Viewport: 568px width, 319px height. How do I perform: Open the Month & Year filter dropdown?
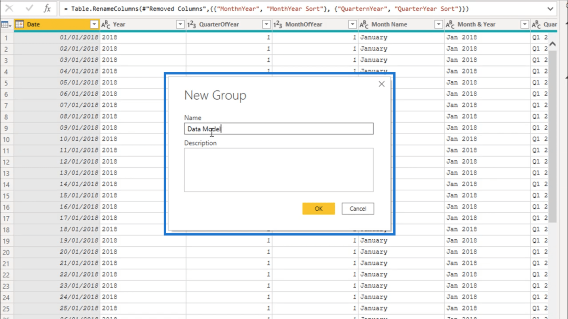click(x=525, y=24)
